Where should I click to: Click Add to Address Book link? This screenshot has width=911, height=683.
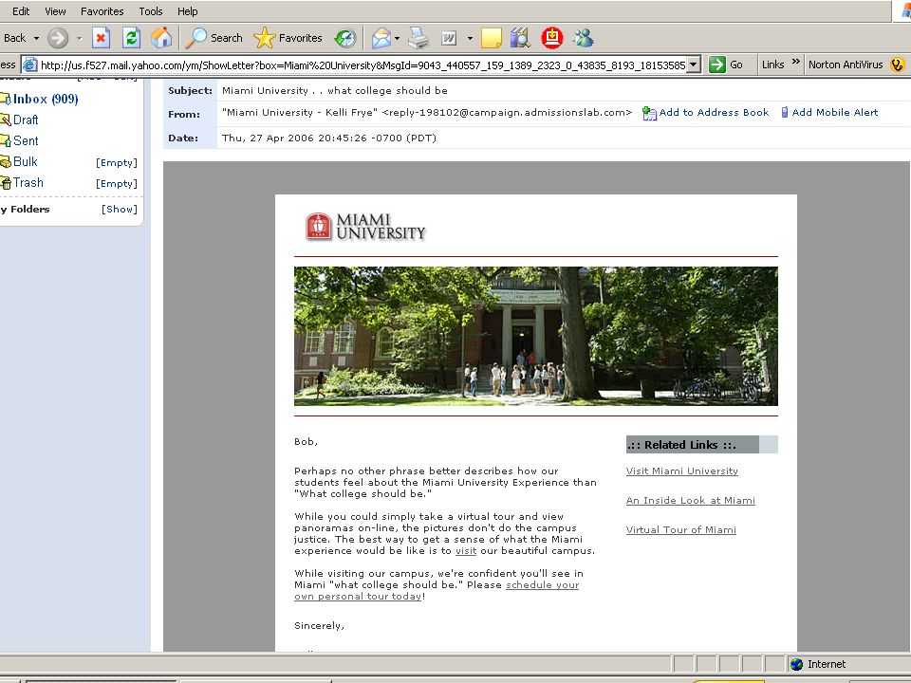tap(714, 113)
